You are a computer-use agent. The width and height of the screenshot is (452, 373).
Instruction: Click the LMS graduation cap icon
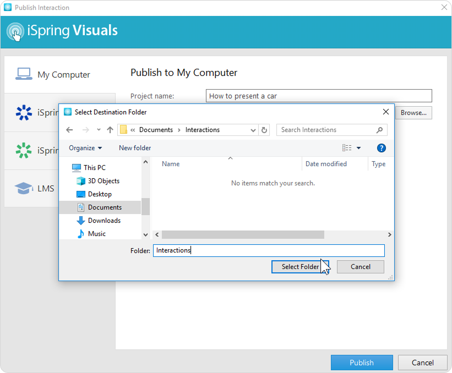coord(24,189)
